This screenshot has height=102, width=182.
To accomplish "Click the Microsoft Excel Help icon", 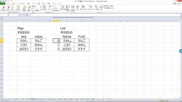I will [x=175, y=4].
